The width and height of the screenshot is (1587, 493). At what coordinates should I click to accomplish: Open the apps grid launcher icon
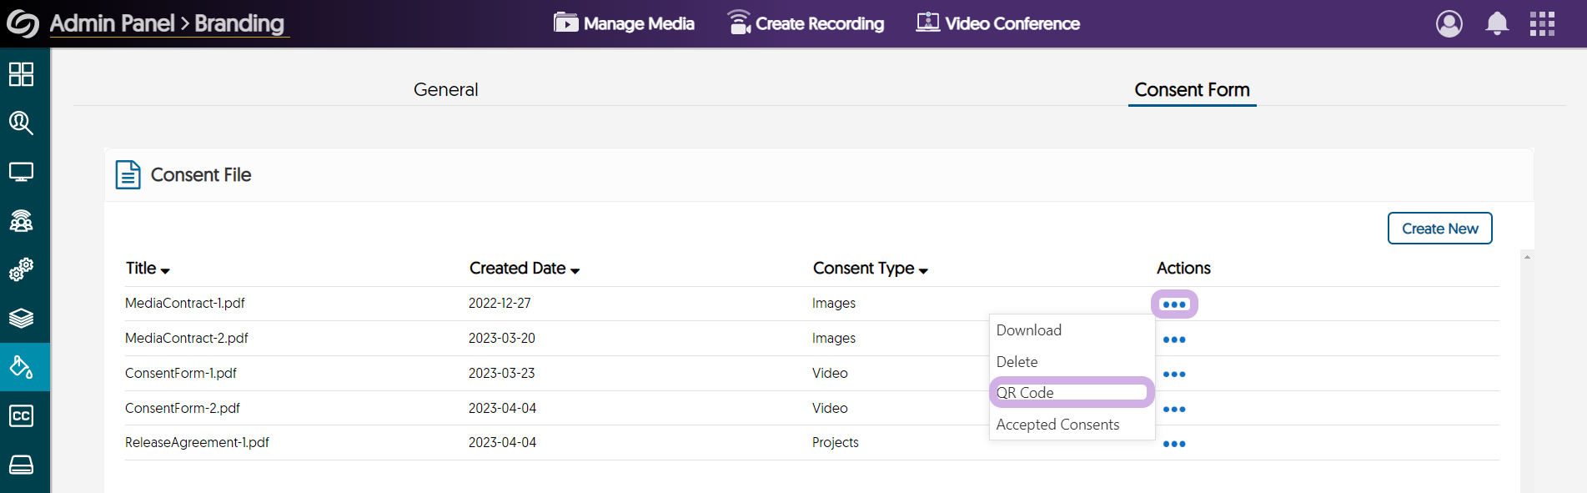[x=1542, y=23]
